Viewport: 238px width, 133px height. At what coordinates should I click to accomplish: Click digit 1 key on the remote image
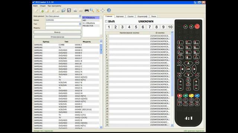[x=180, y=42]
